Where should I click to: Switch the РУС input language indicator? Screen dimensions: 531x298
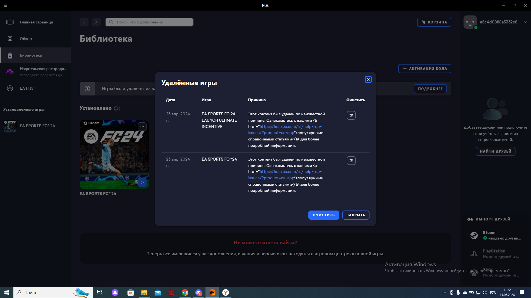coord(493,292)
